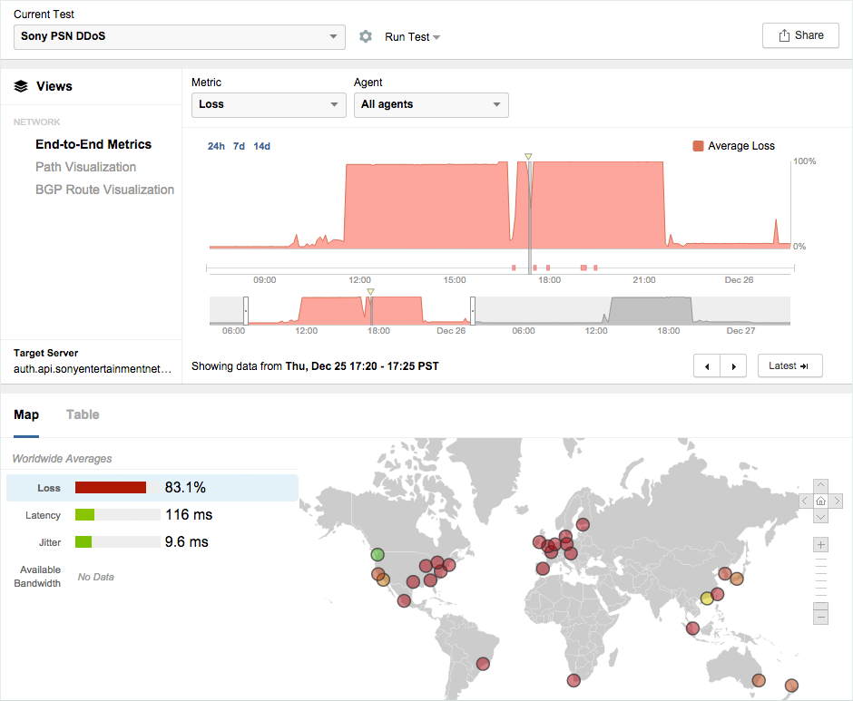853x701 pixels.
Task: Toggle the Average Loss legend swatch
Action: point(698,146)
